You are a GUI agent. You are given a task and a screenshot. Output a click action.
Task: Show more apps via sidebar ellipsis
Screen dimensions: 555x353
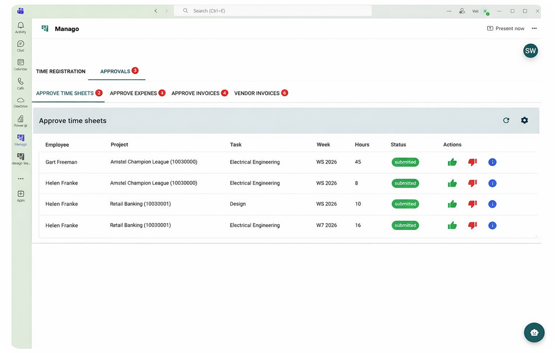(x=20, y=179)
